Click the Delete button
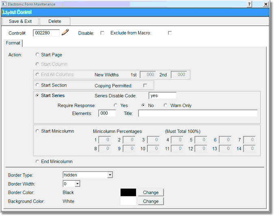The height and width of the screenshot is (216, 274). pyautogui.click(x=55, y=22)
